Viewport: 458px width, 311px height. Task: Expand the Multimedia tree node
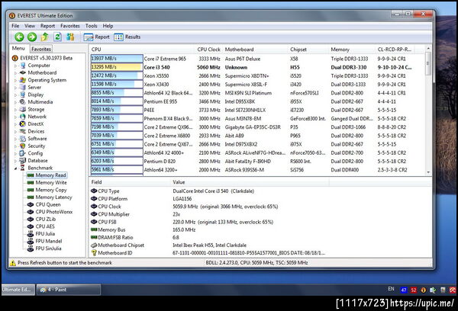point(16,102)
